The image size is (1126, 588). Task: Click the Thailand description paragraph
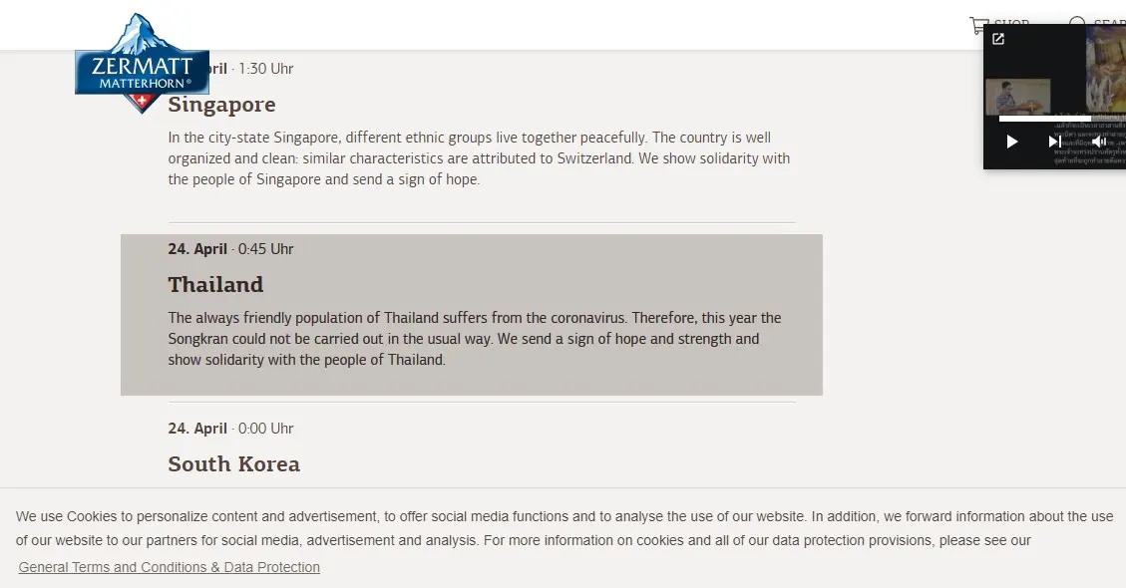tap(474, 339)
